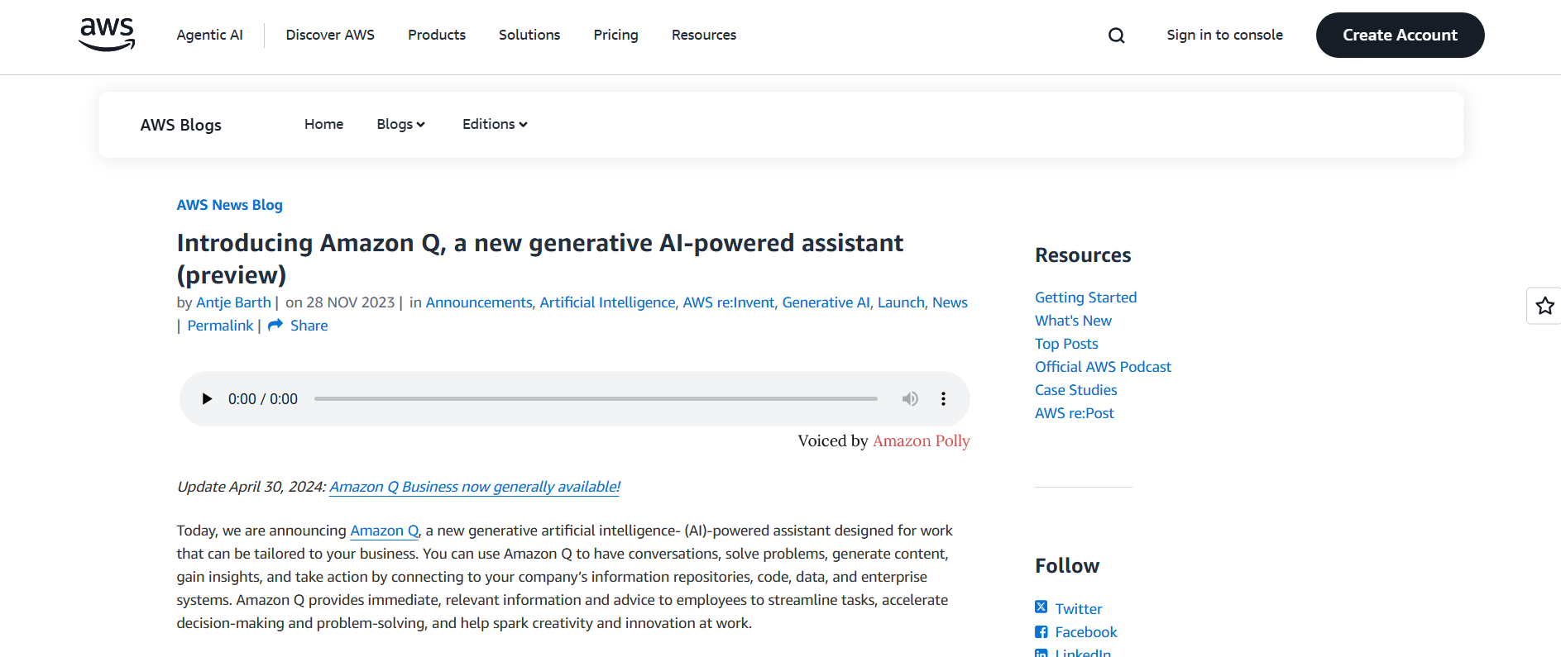Click Sign in to console
1561x657 pixels.
(1224, 35)
